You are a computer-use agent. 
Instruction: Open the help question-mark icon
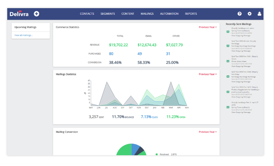[x=239, y=13]
